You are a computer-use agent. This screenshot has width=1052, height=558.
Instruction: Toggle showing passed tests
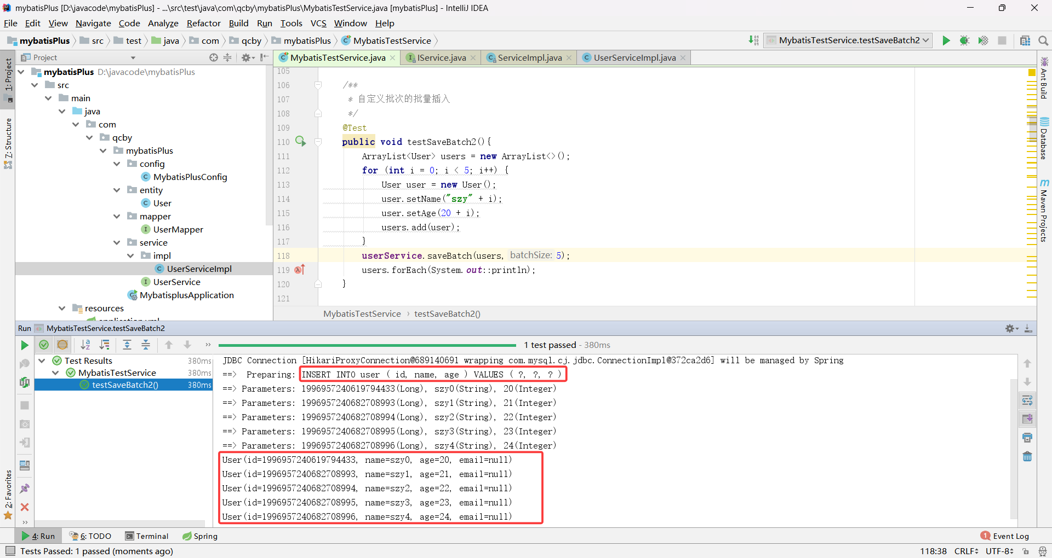44,345
